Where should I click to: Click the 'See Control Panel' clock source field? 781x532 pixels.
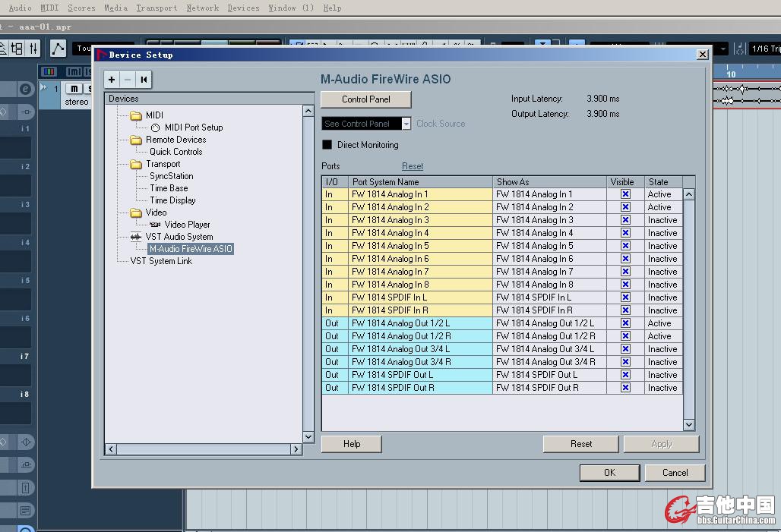(x=362, y=124)
